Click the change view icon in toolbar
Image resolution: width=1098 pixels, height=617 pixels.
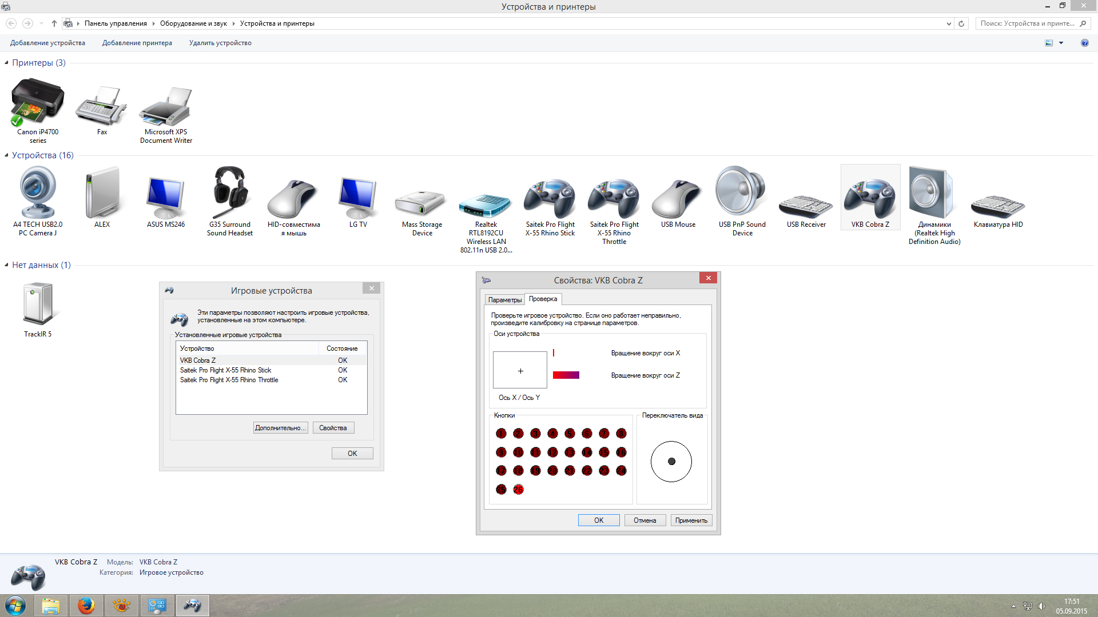(1049, 43)
